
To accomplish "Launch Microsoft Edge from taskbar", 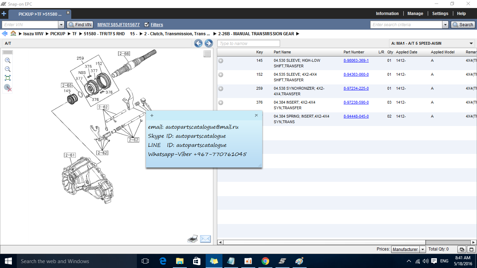I will tap(163, 261).
